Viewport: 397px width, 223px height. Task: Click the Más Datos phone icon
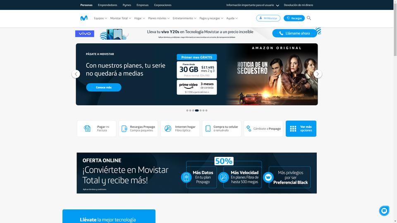point(187,177)
